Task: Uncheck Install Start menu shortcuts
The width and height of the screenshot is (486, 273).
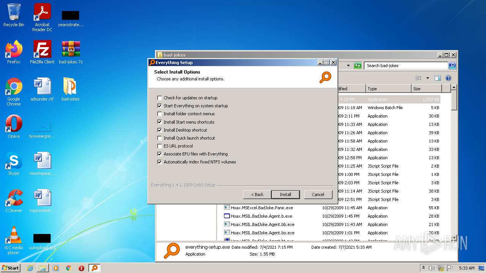Action: tap(159, 122)
